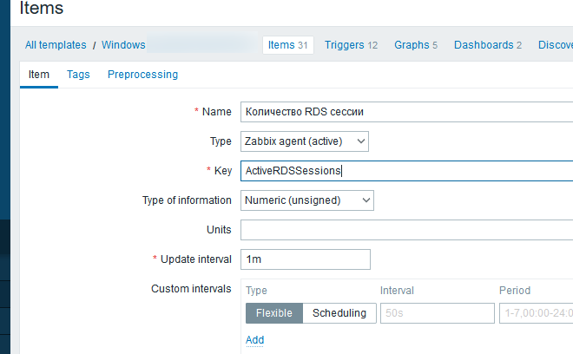Open the Triggers 12 section
This screenshot has height=354, width=573.
click(x=351, y=45)
